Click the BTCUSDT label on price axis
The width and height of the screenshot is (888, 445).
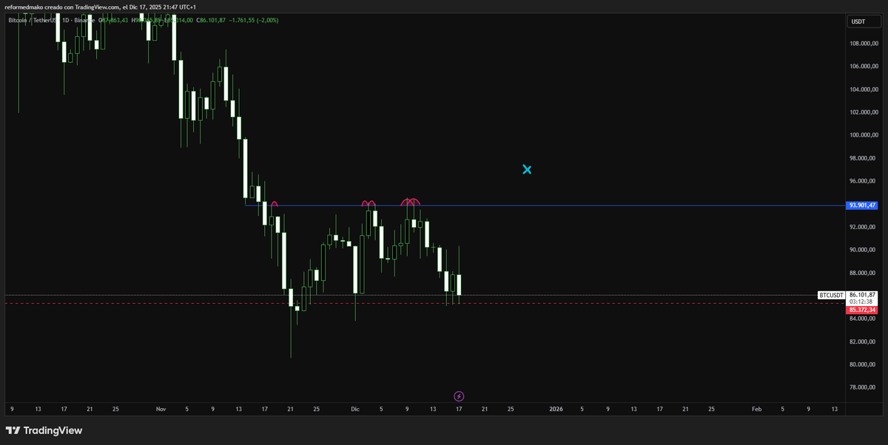tap(830, 295)
